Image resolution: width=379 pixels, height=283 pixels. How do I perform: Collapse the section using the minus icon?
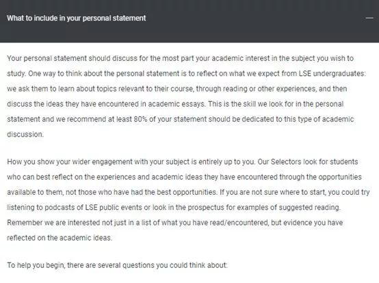pyautogui.click(x=369, y=18)
